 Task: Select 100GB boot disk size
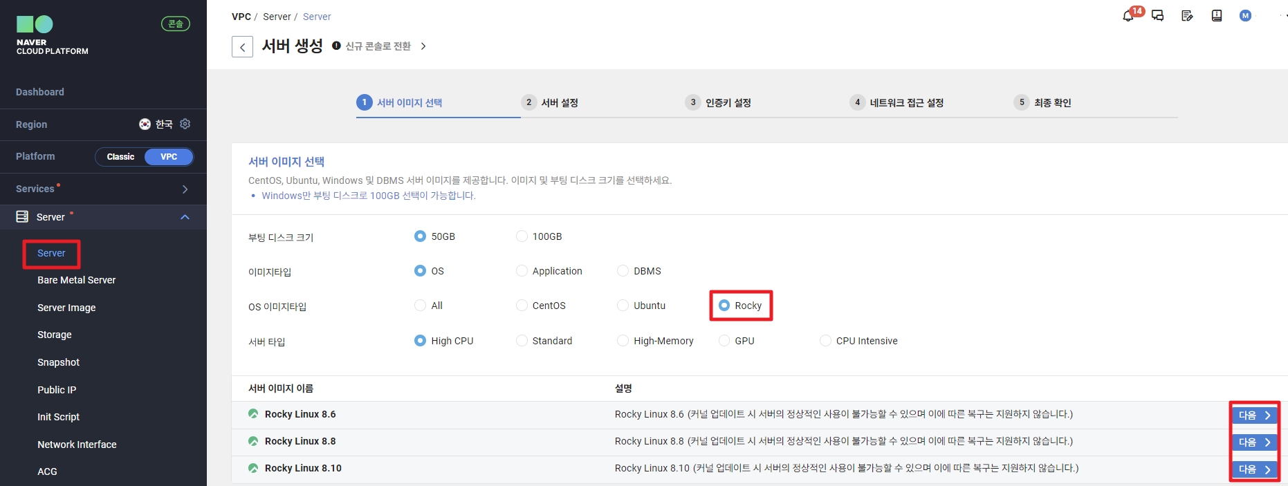point(522,236)
